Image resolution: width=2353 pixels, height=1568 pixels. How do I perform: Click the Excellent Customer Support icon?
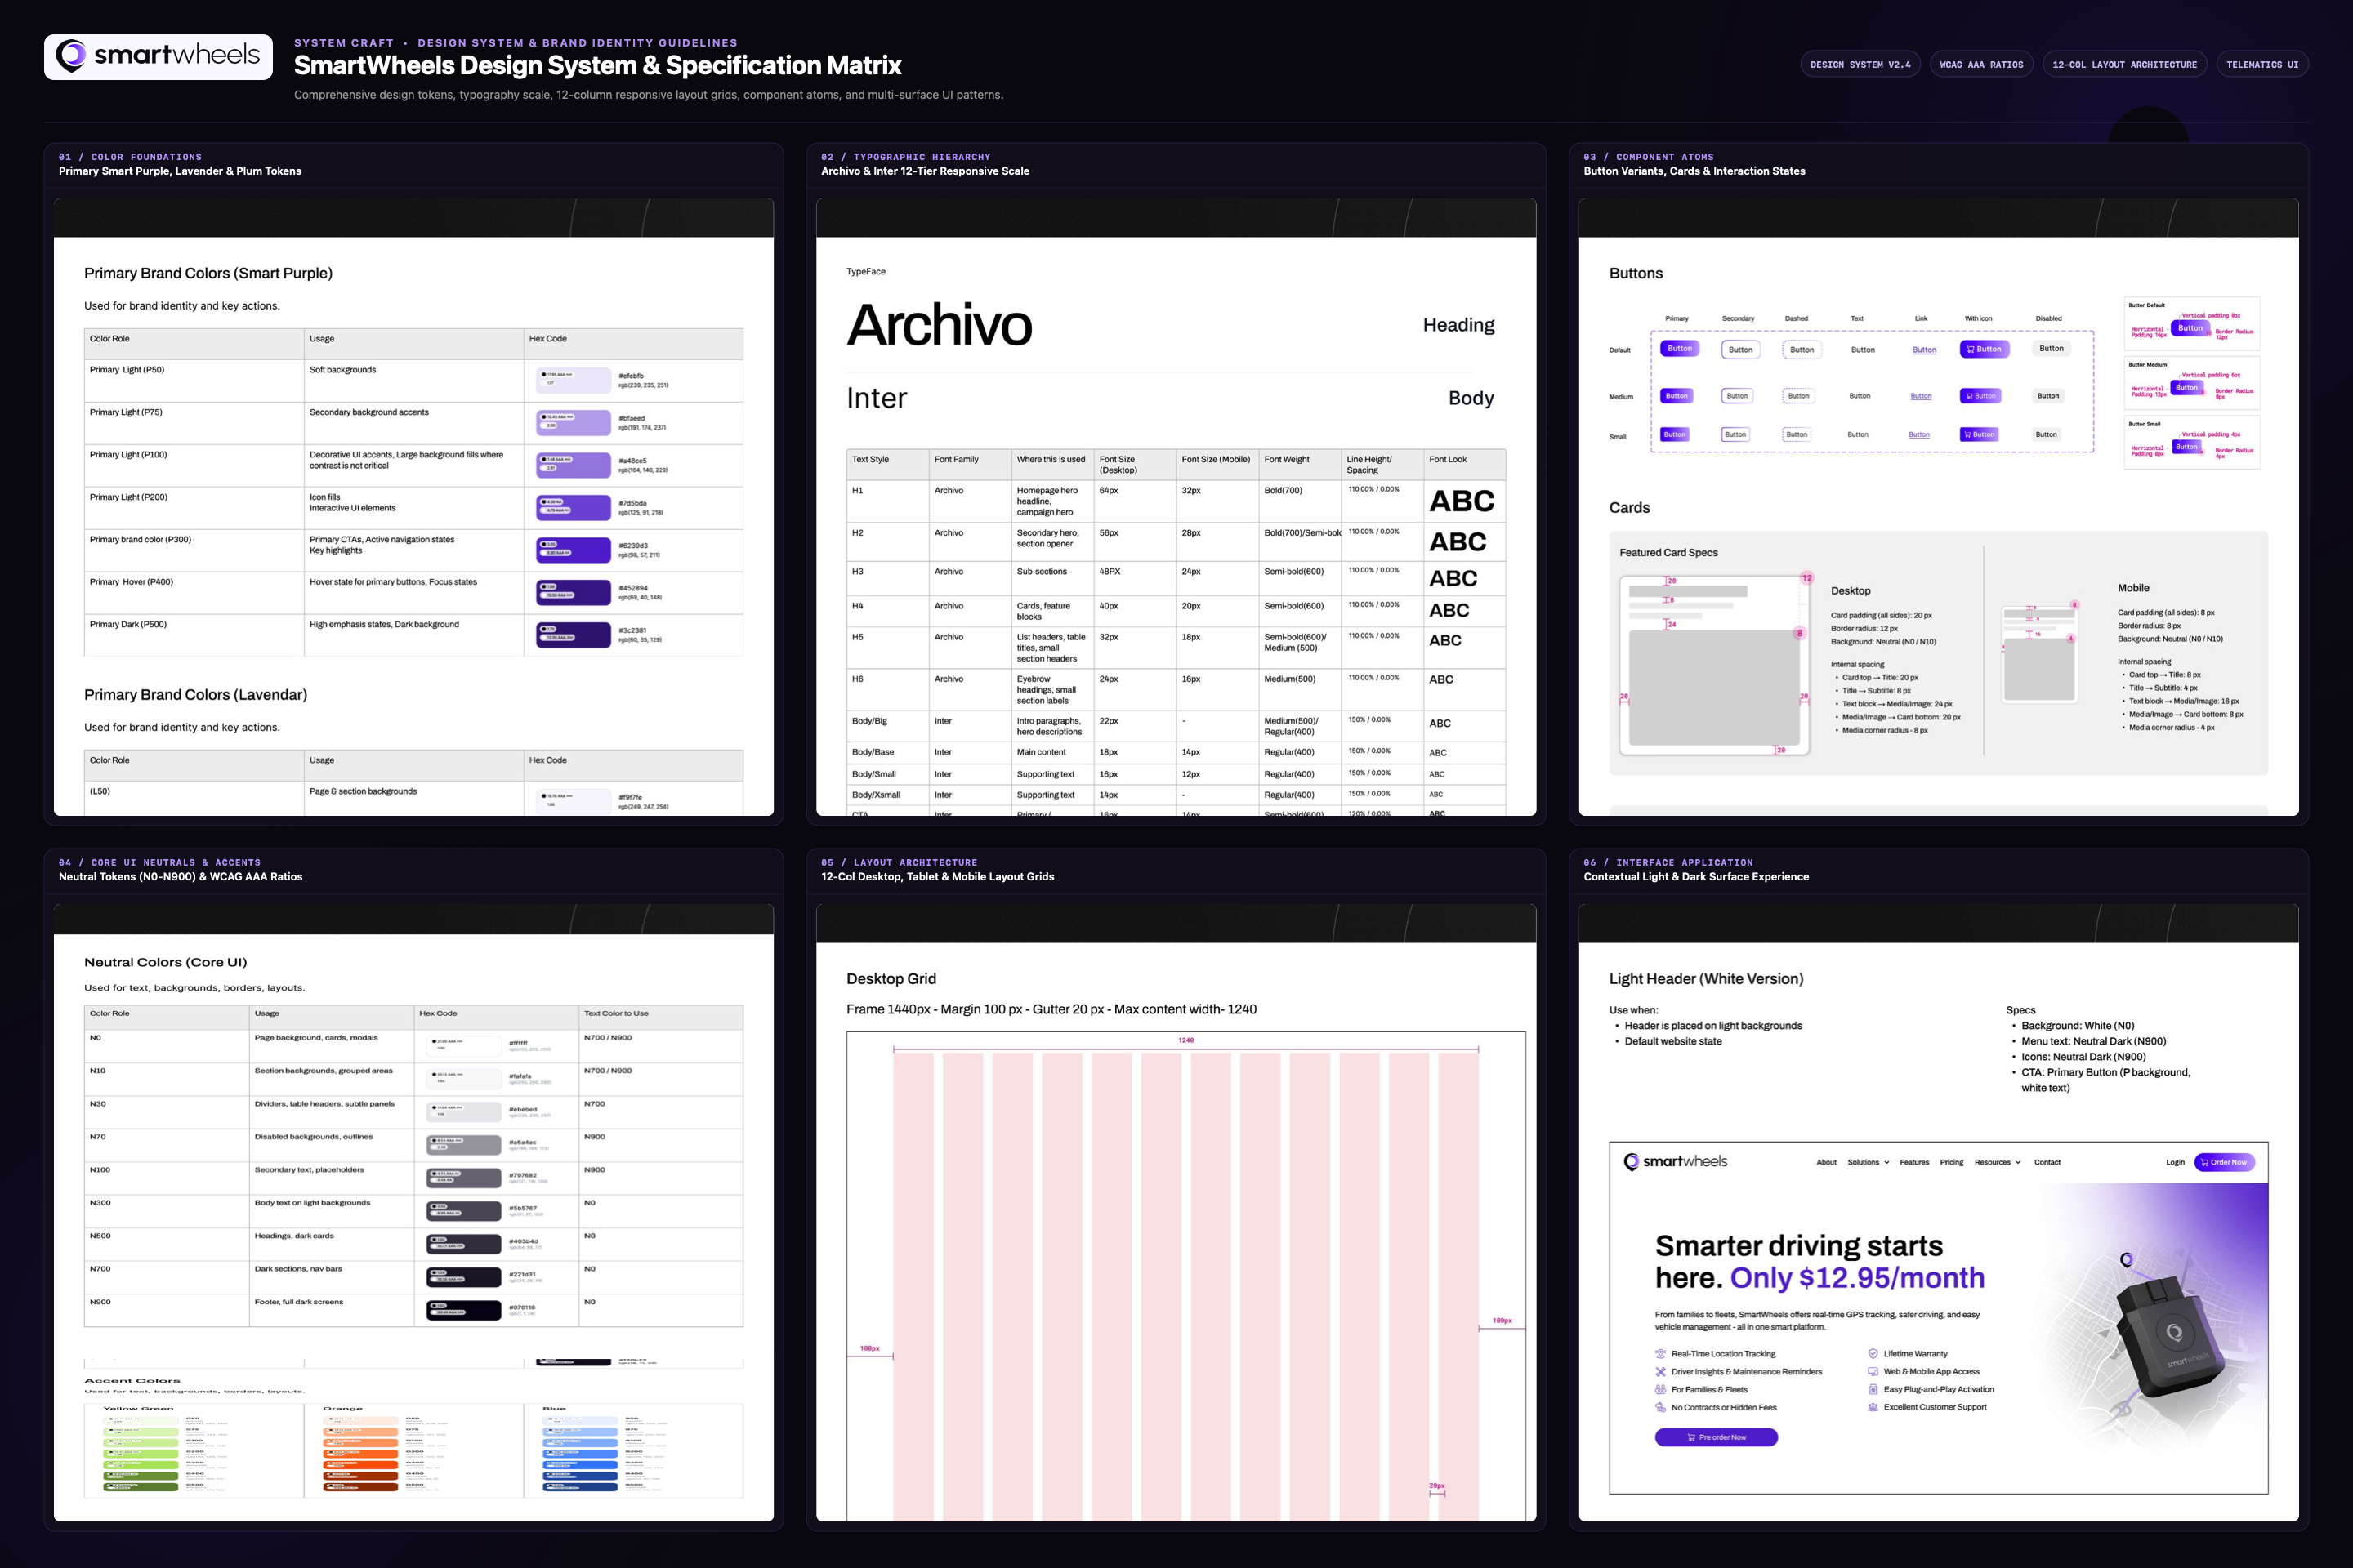point(1873,1408)
